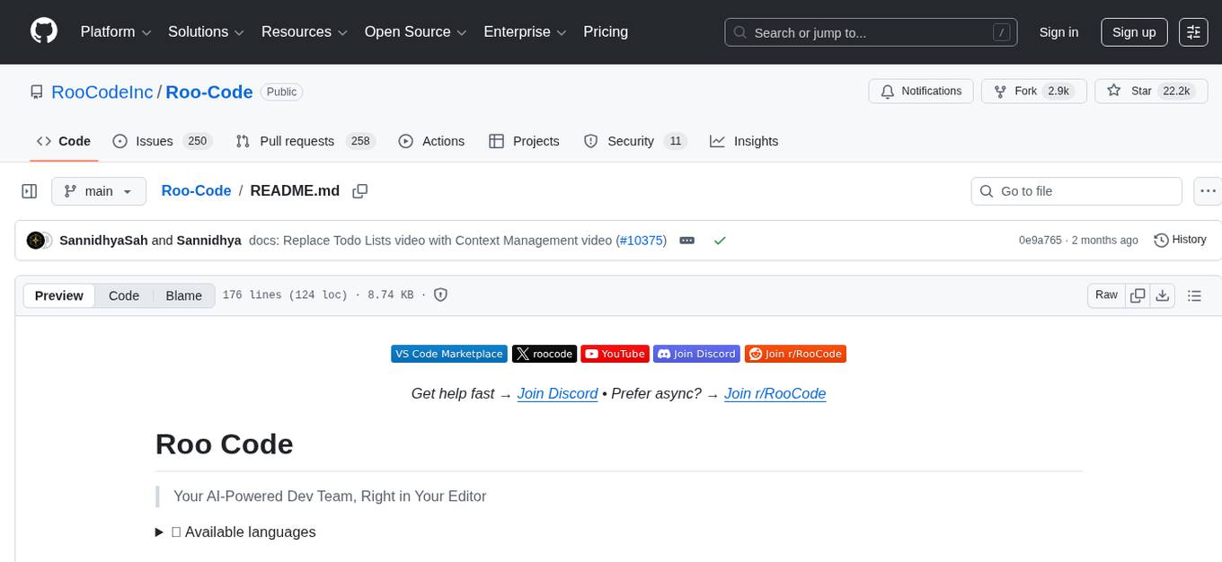Open the Join Discord link
This screenshot has height=562, width=1222.
(x=557, y=393)
